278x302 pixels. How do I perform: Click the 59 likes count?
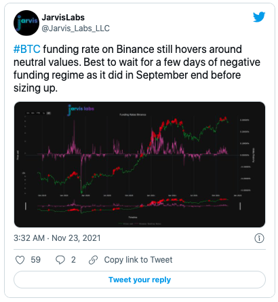tap(36, 260)
